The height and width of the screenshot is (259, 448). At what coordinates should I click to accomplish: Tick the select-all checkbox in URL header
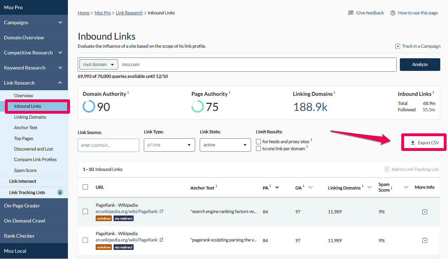pos(85,187)
